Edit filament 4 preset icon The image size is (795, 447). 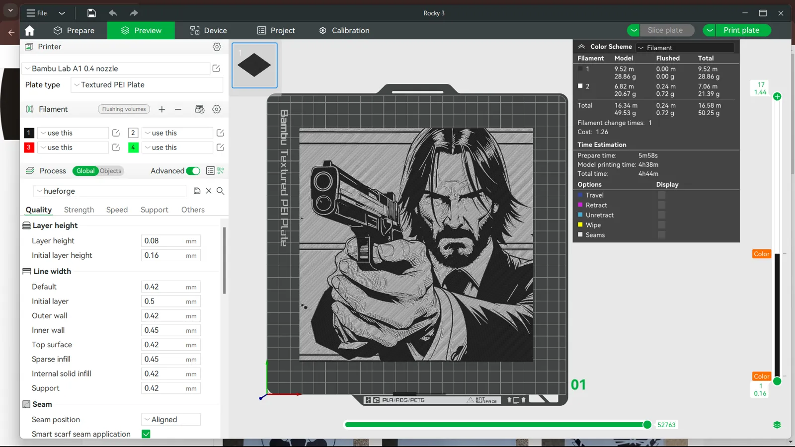[x=220, y=148]
